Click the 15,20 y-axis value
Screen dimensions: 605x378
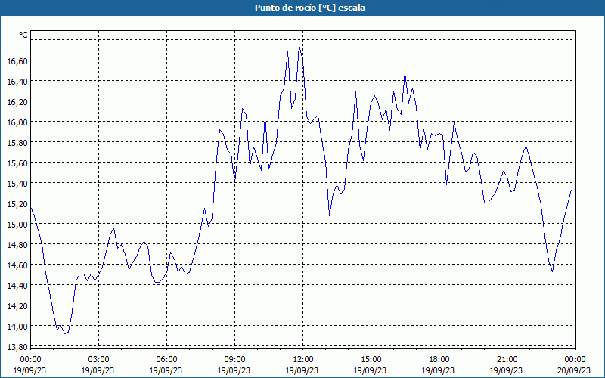(17, 204)
